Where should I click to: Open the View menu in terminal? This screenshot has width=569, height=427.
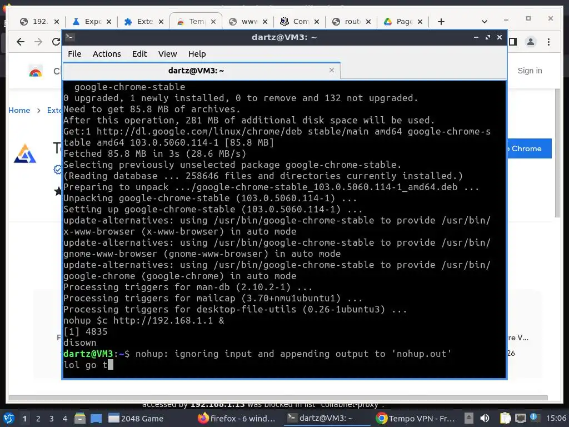pyautogui.click(x=167, y=54)
